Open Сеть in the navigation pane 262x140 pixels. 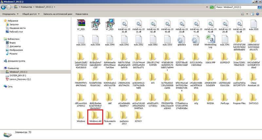(10, 86)
